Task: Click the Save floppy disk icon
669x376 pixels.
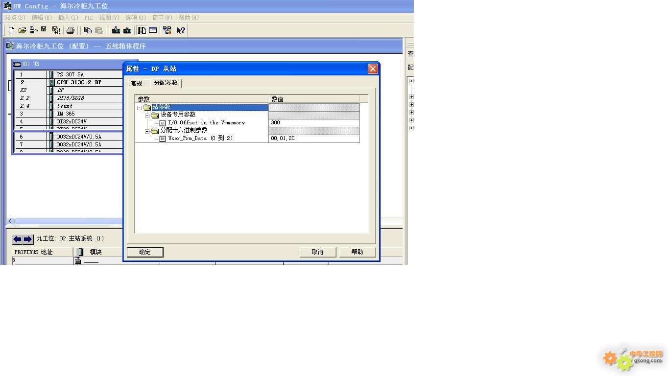Action: click(44, 30)
